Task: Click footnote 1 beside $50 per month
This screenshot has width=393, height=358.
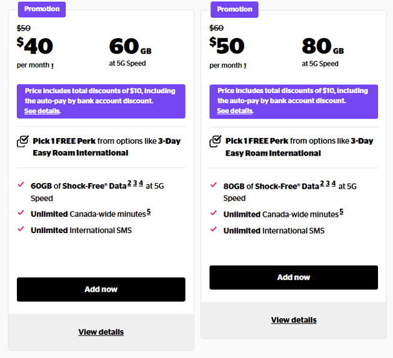Action: pyautogui.click(x=244, y=66)
